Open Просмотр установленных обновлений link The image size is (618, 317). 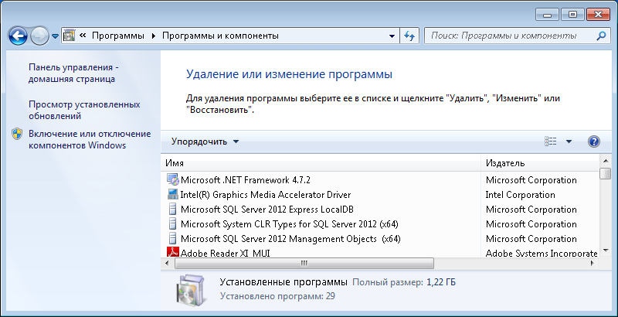[84, 111]
